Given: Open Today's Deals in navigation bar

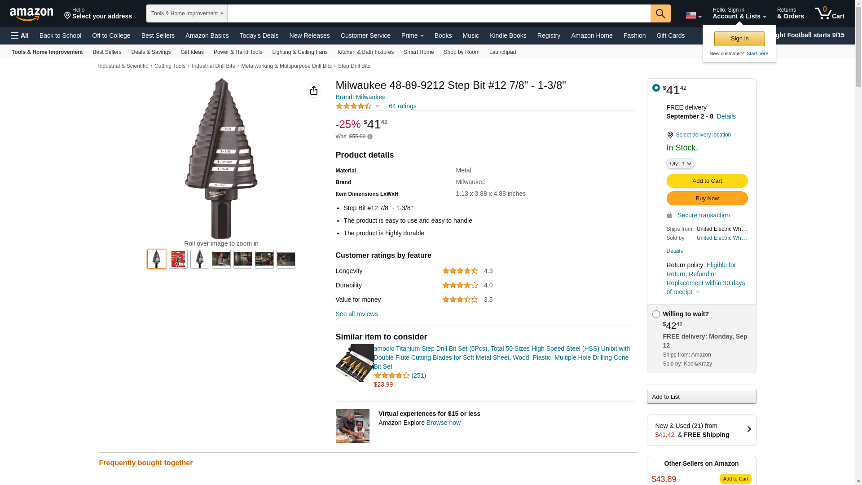Looking at the screenshot, I should pos(259,35).
